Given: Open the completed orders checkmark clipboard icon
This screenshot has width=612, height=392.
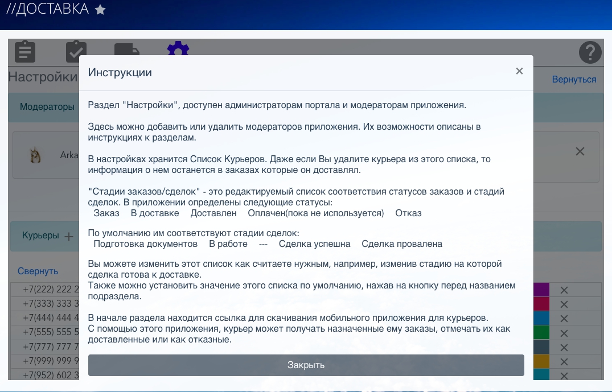Looking at the screenshot, I should [76, 51].
